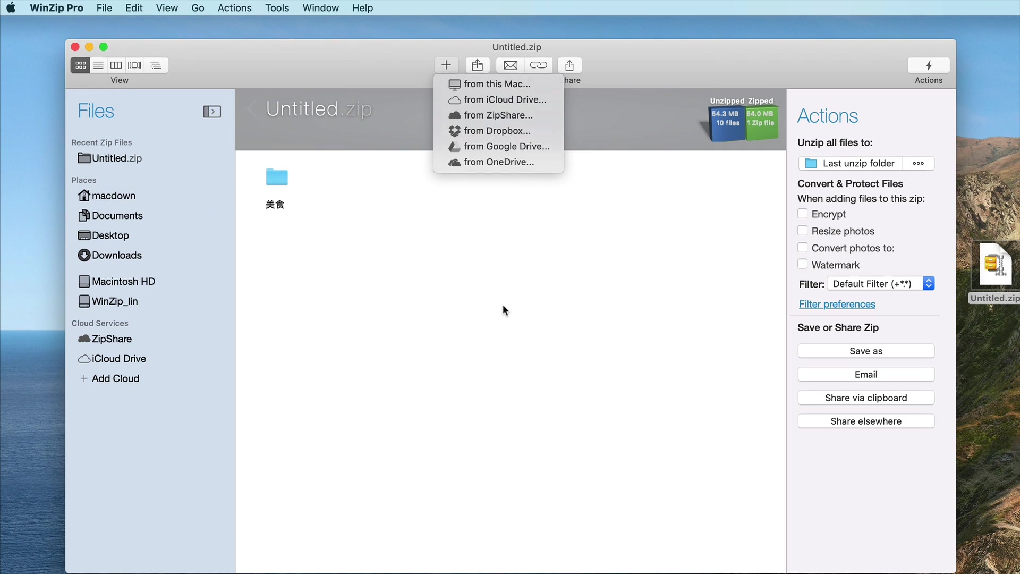Image resolution: width=1020 pixels, height=574 pixels.
Task: Open the Tools menu
Action: (277, 8)
